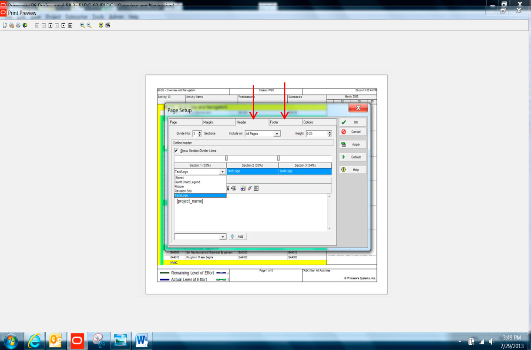Click the Publish toolbar icon beside Print

point(25,25)
